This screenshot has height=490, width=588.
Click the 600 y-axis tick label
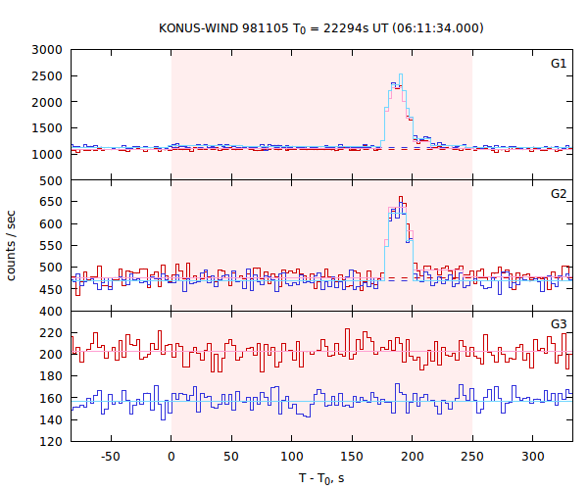[x=51, y=223]
